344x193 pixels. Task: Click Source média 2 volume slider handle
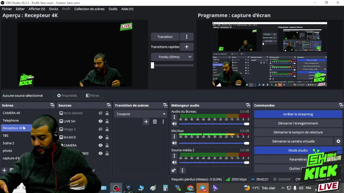coord(247,162)
